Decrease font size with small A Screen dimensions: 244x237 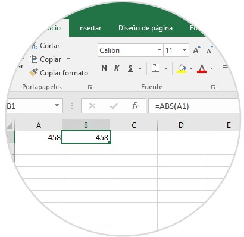tap(209, 50)
